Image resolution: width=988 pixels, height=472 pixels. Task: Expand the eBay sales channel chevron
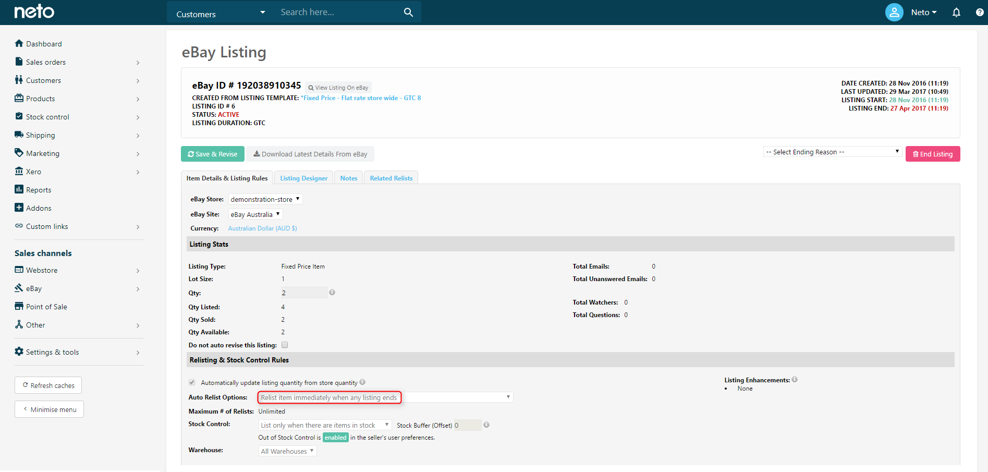pos(138,289)
